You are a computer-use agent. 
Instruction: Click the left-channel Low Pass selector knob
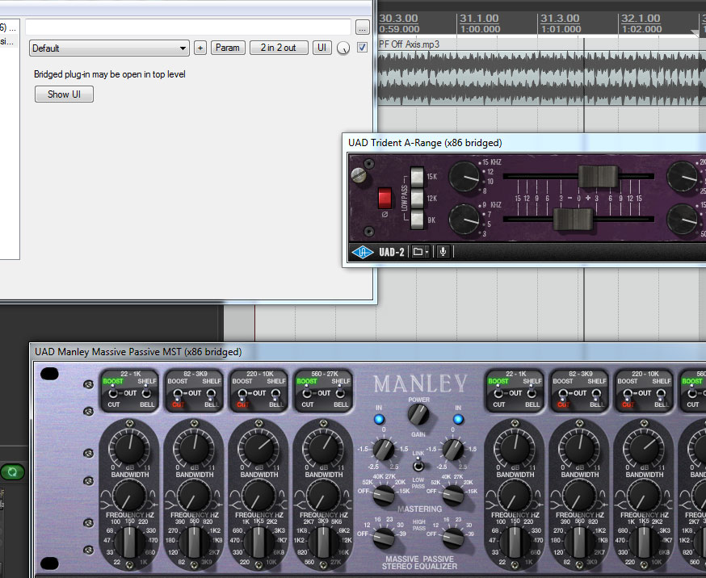pos(384,495)
